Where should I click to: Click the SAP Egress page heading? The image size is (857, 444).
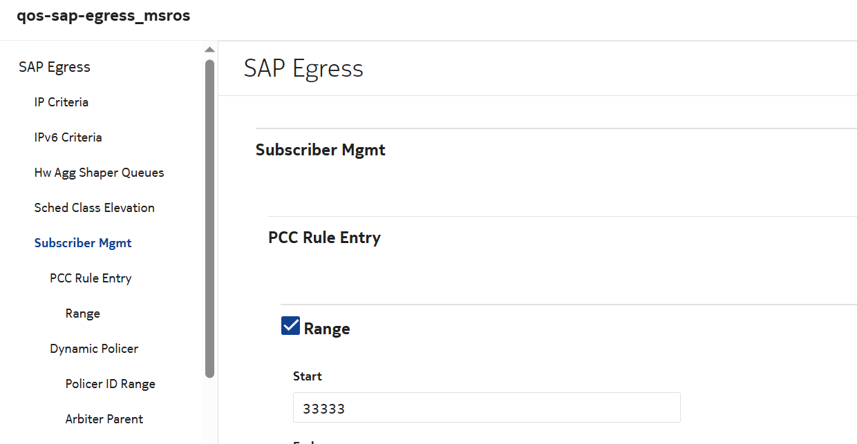point(303,68)
